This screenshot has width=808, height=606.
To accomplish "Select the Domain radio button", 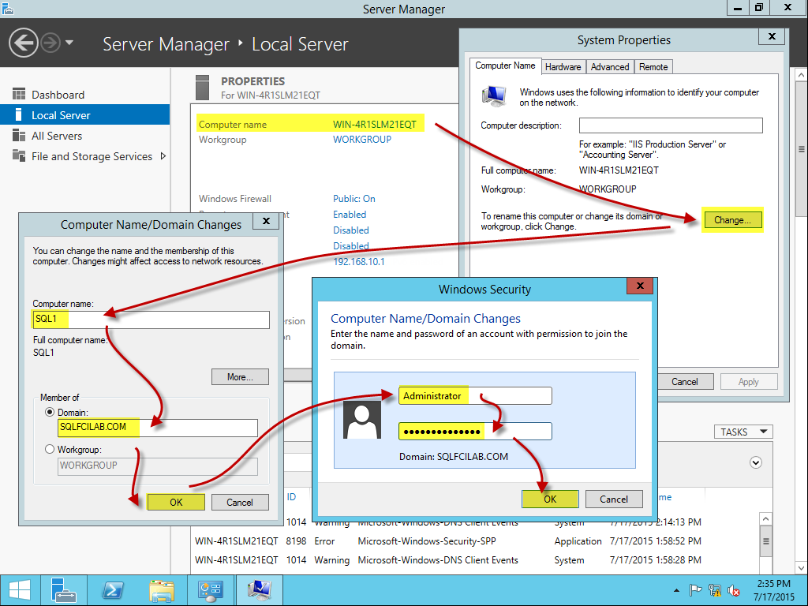I will click(50, 412).
